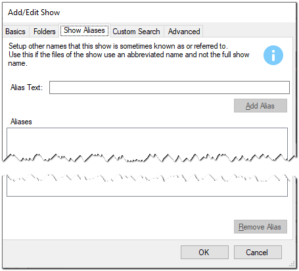
Task: Click the Alias Text label
Action: [26, 87]
